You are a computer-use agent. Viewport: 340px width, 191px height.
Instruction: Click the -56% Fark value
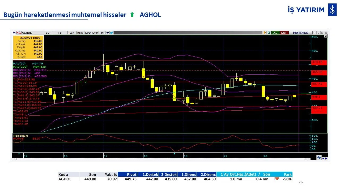click(287, 179)
